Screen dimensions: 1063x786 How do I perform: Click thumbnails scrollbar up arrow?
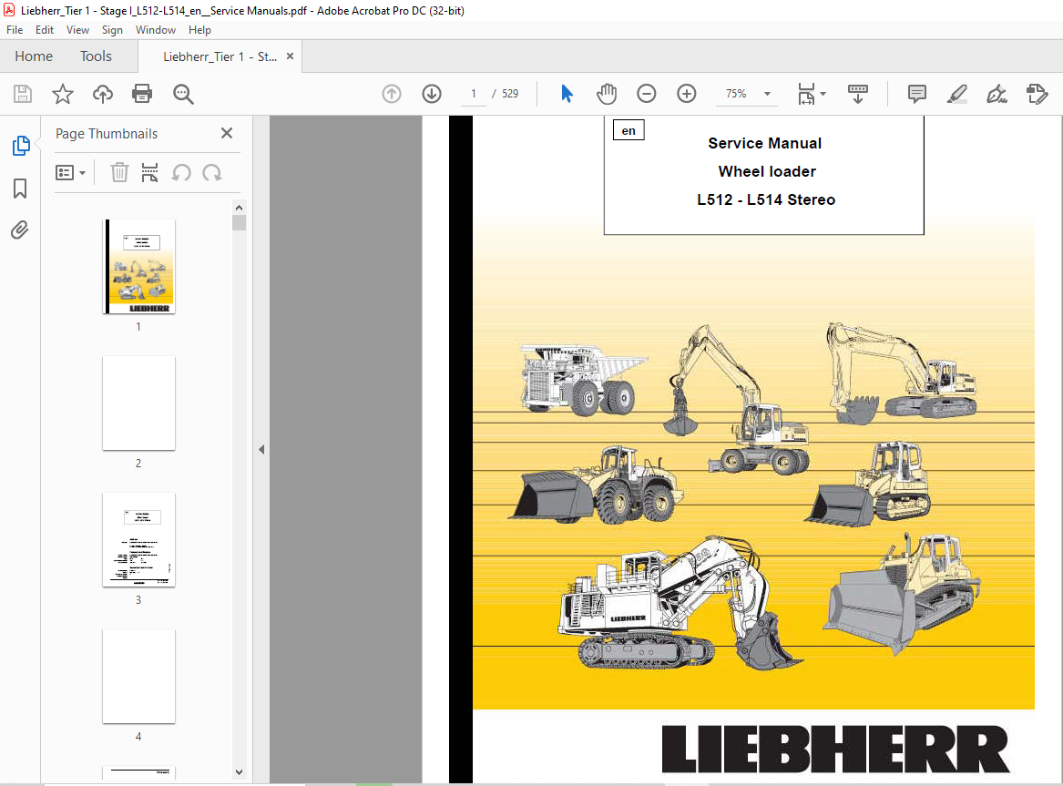[x=239, y=208]
